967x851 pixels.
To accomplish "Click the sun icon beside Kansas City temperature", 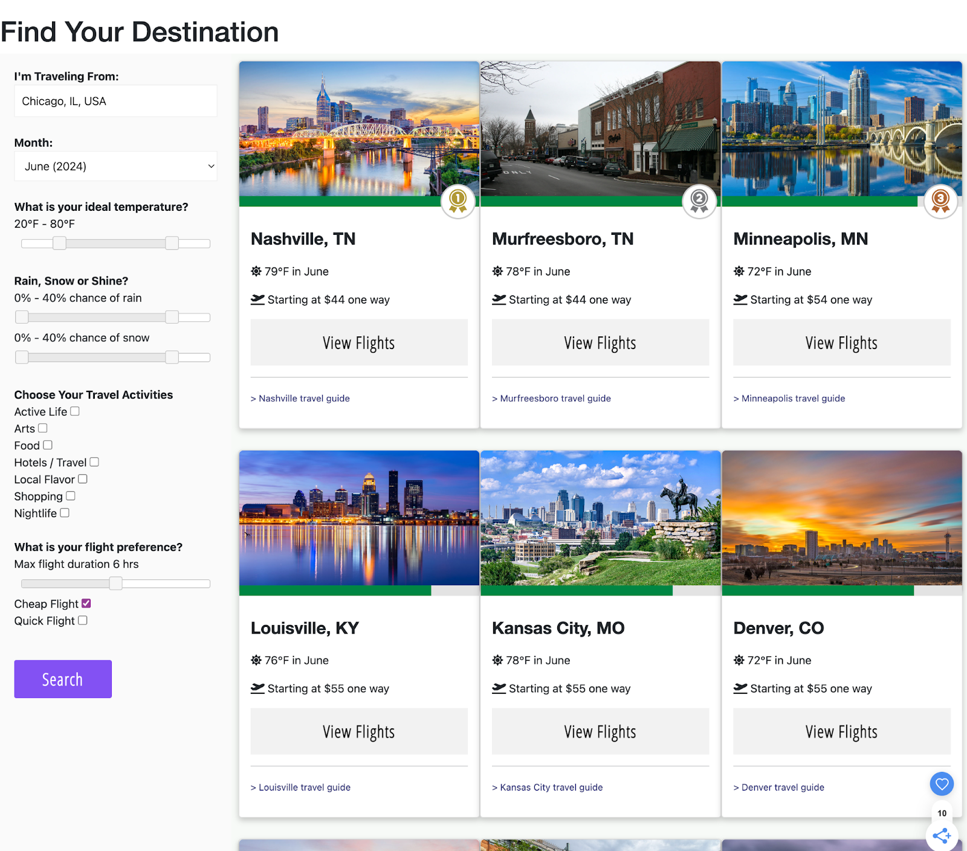I will [x=497, y=660].
